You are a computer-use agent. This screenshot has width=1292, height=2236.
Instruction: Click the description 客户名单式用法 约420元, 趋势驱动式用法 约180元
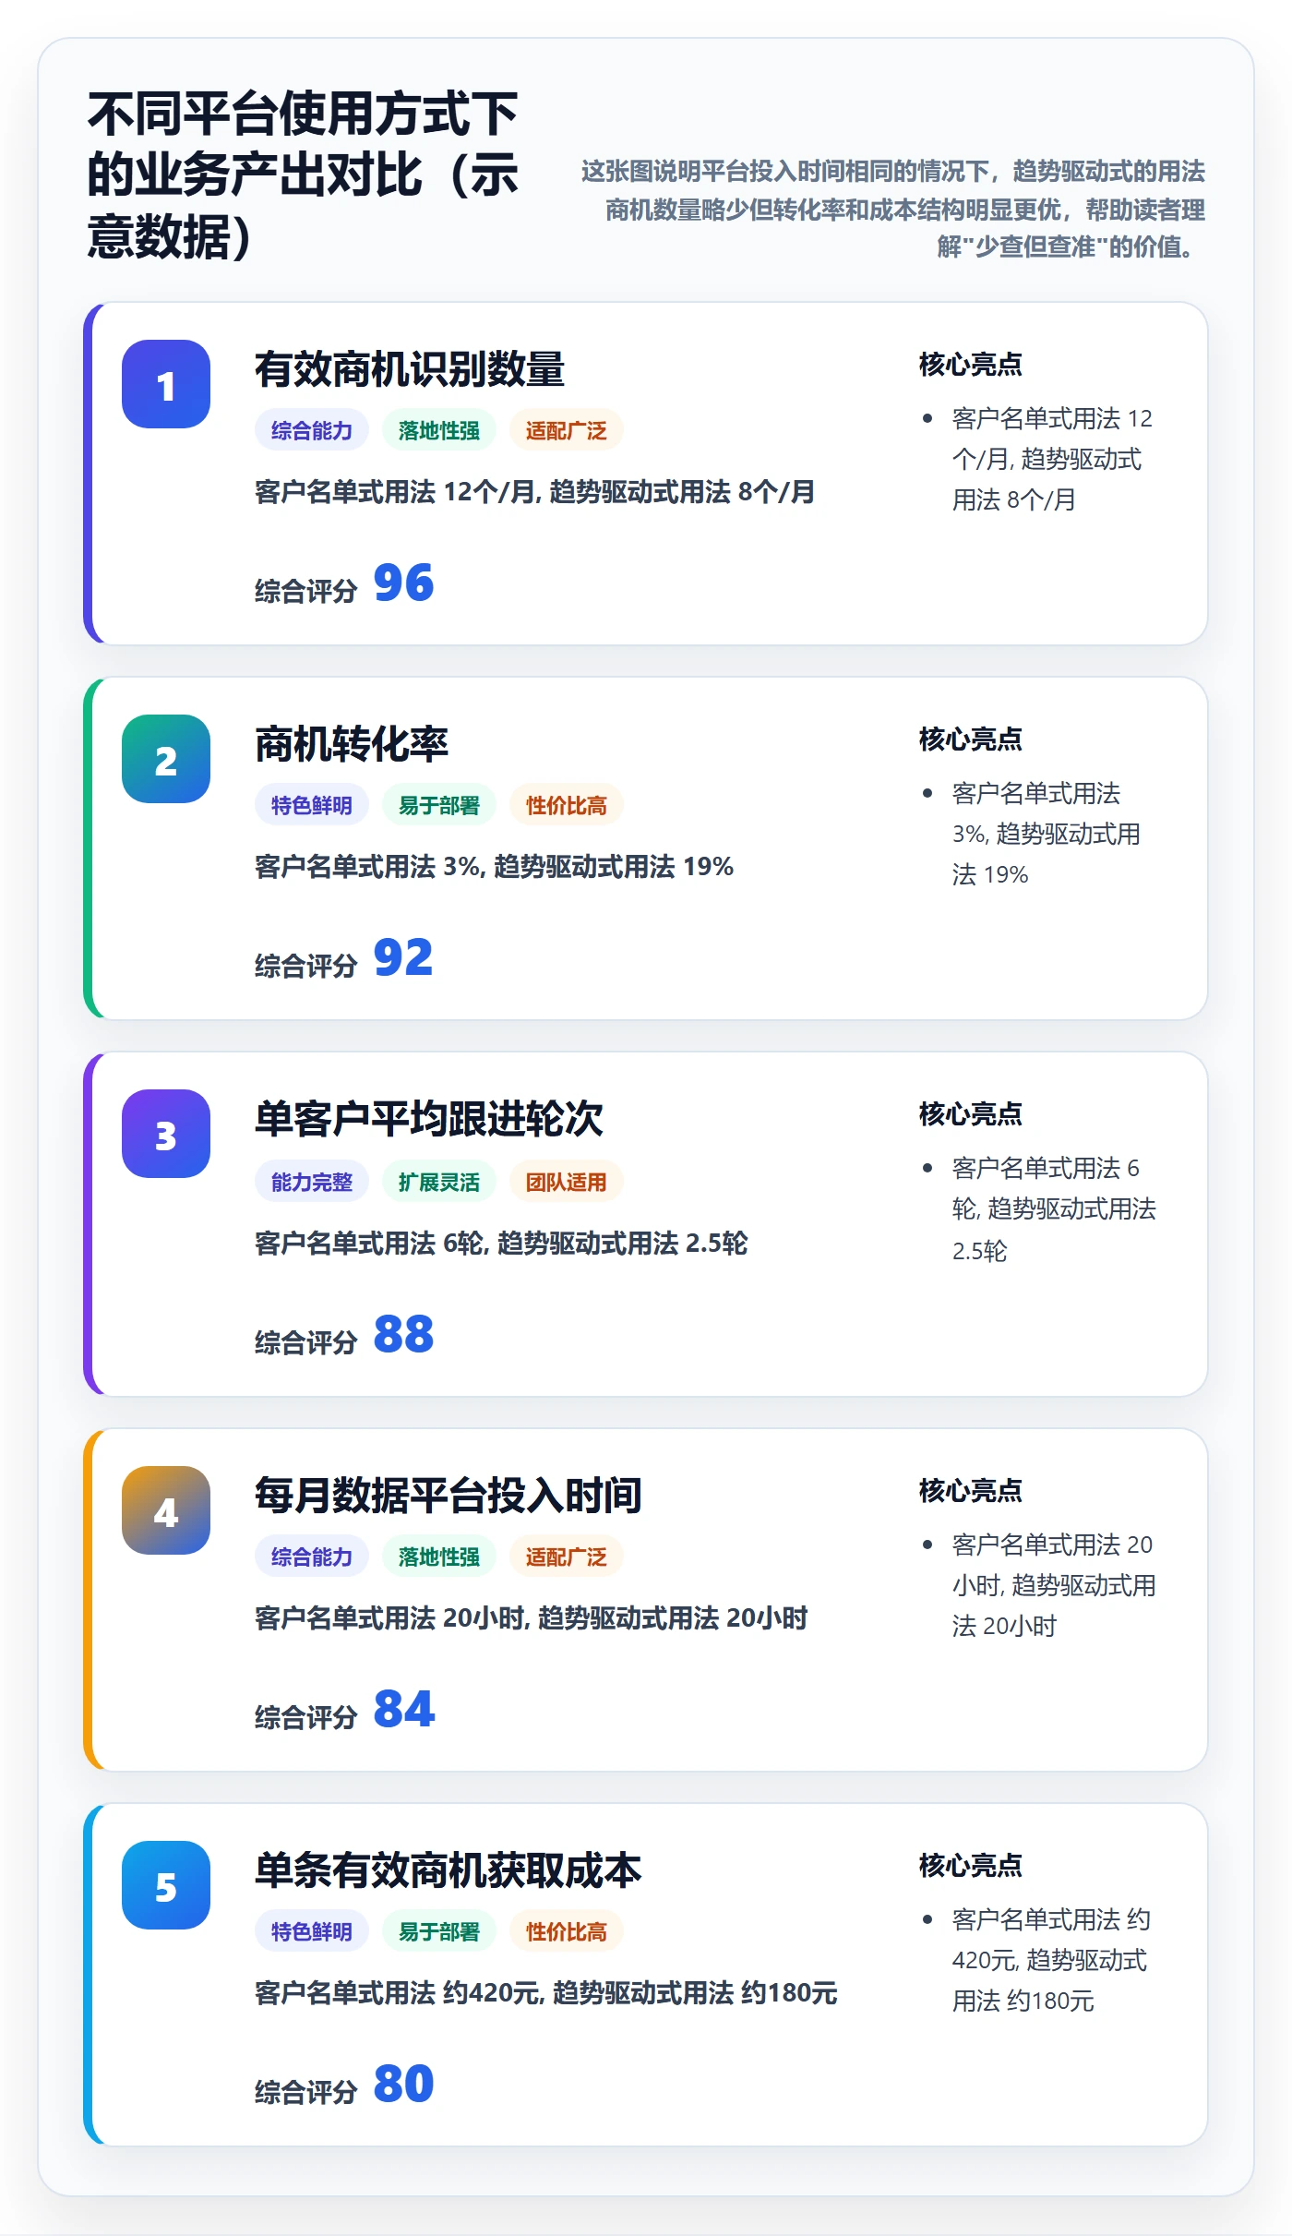coord(545,1993)
